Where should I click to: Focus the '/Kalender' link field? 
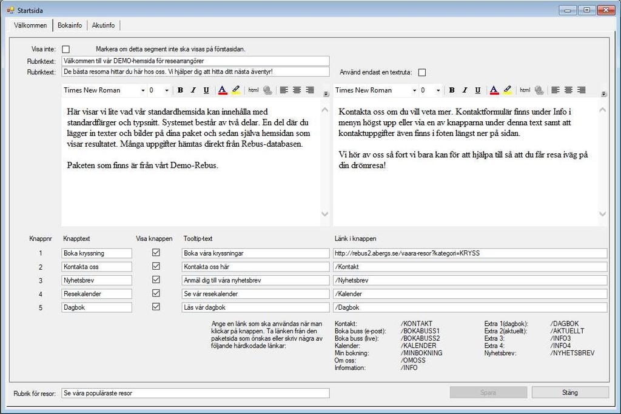click(x=470, y=293)
